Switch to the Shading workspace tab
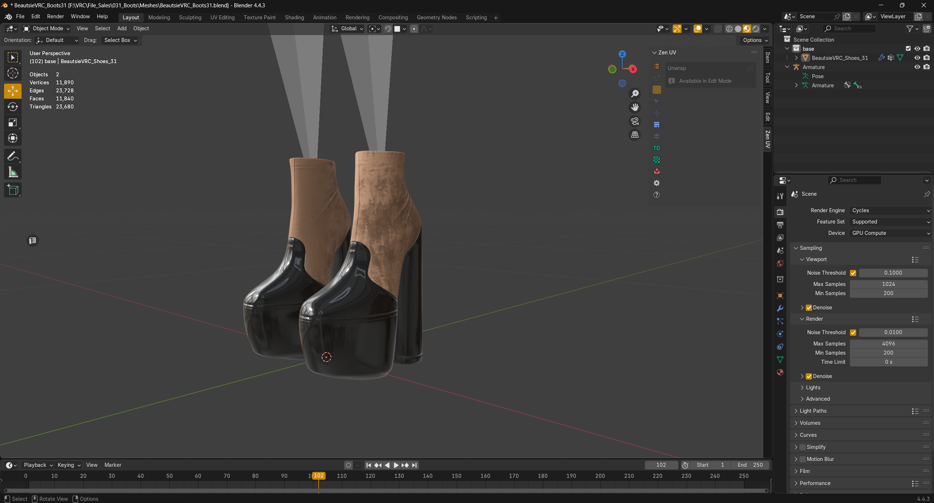 point(294,18)
